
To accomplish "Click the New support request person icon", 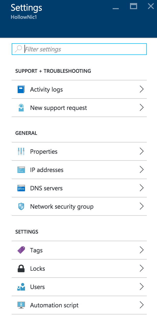I will click(x=21, y=108).
